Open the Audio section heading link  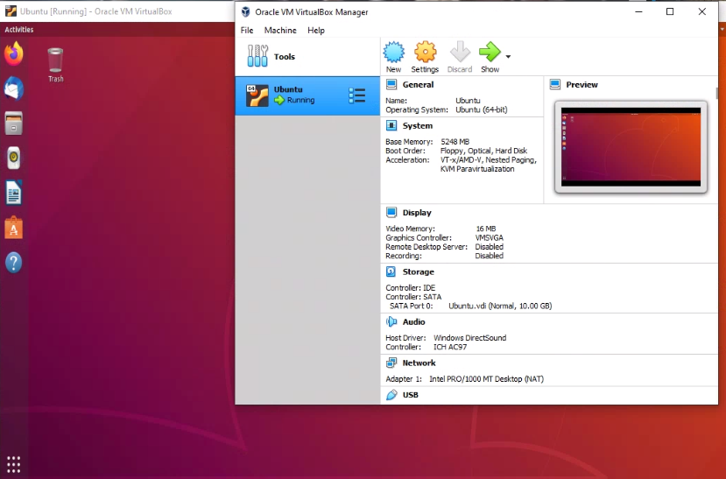point(413,322)
